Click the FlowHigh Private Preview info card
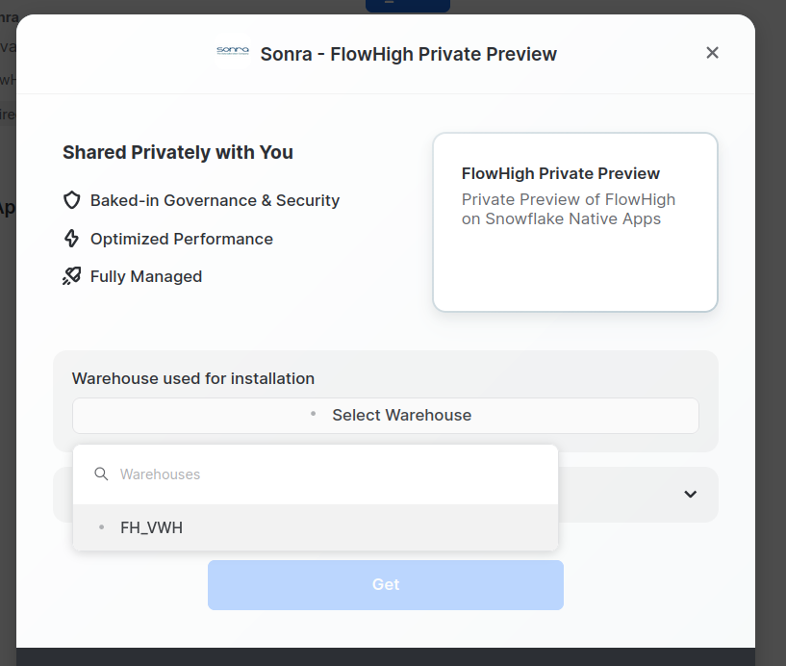This screenshot has width=786, height=666. point(574,222)
